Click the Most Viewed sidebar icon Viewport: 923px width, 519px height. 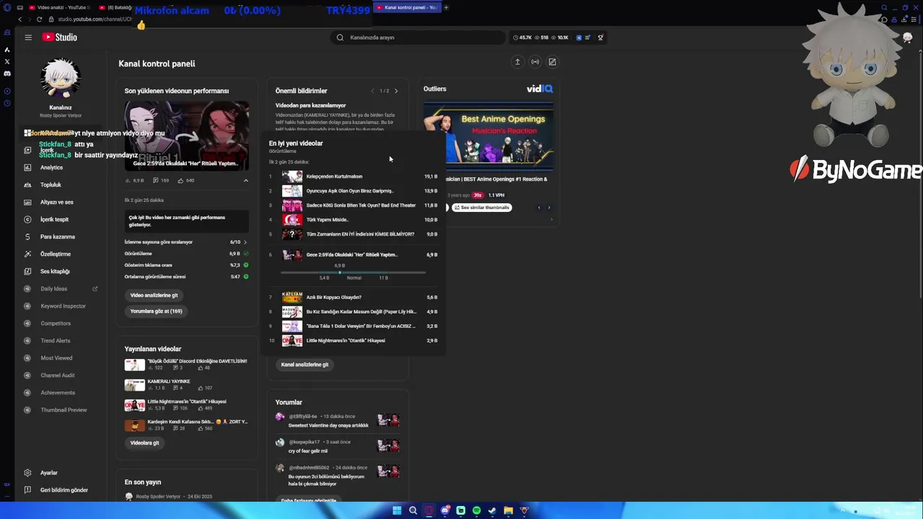pos(27,358)
